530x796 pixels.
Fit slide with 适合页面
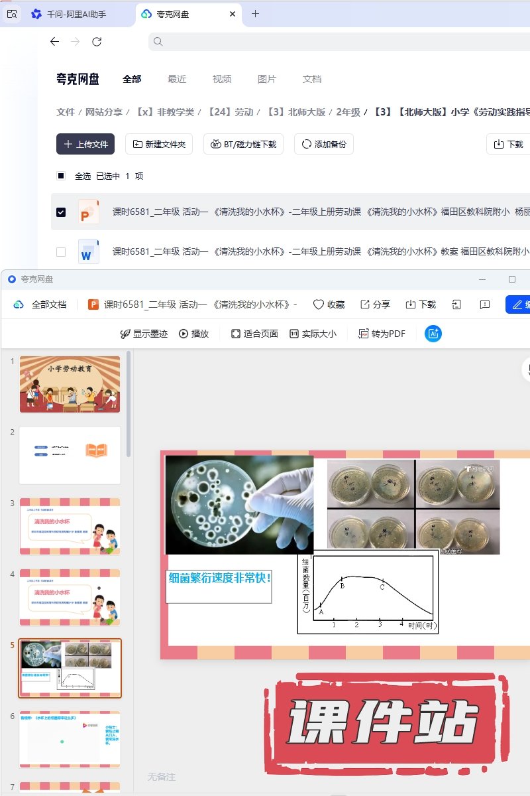point(254,334)
